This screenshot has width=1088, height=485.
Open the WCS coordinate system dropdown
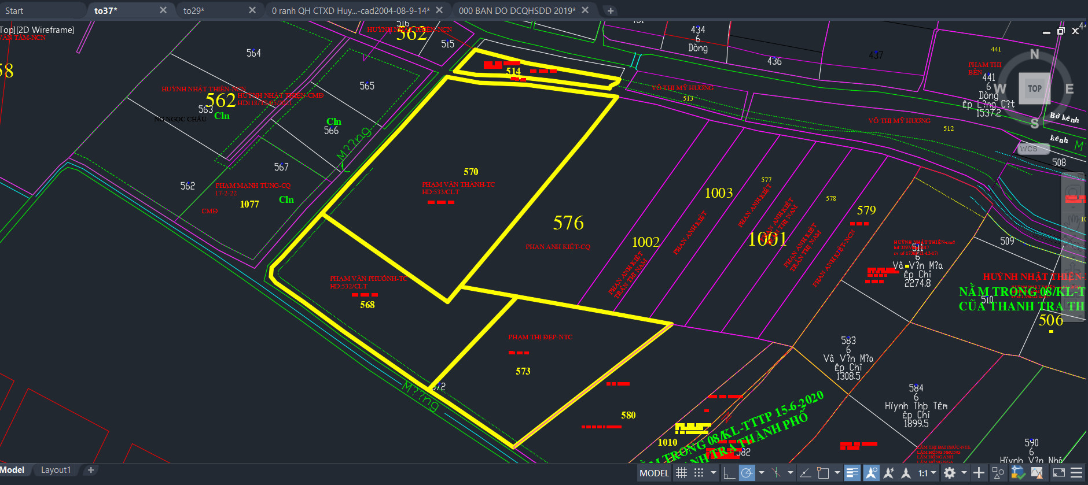(x=1034, y=149)
